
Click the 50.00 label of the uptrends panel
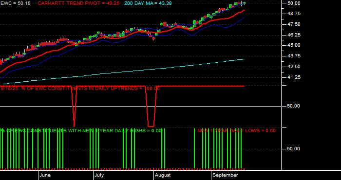[294, 106]
